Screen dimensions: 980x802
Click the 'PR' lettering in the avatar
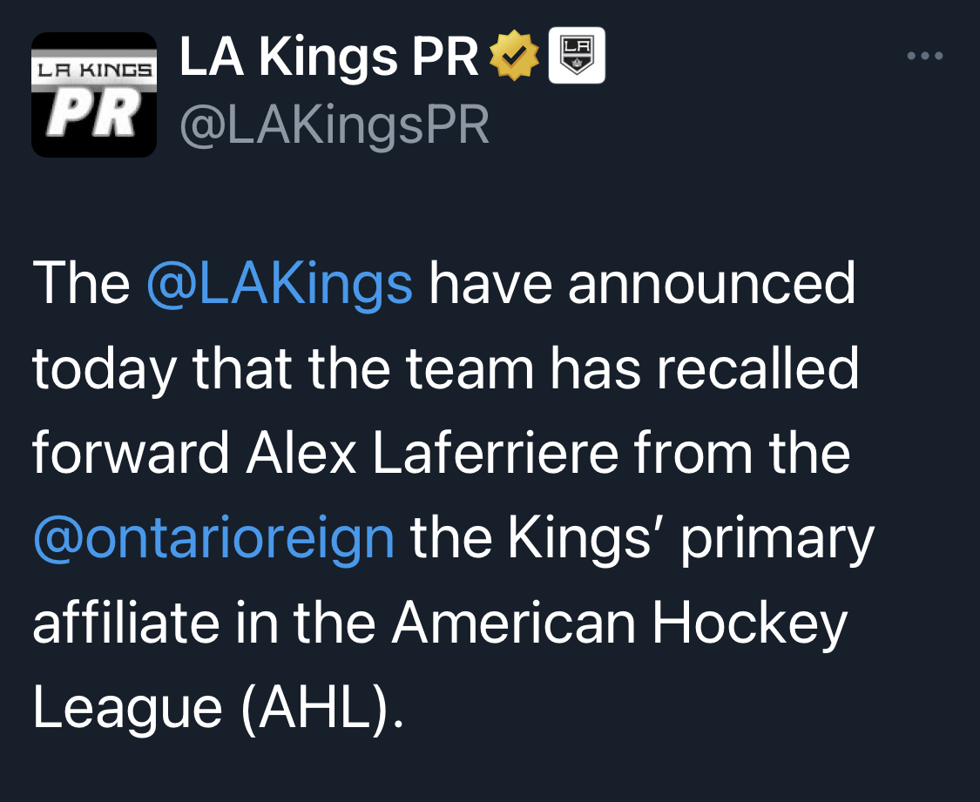pos(94,114)
